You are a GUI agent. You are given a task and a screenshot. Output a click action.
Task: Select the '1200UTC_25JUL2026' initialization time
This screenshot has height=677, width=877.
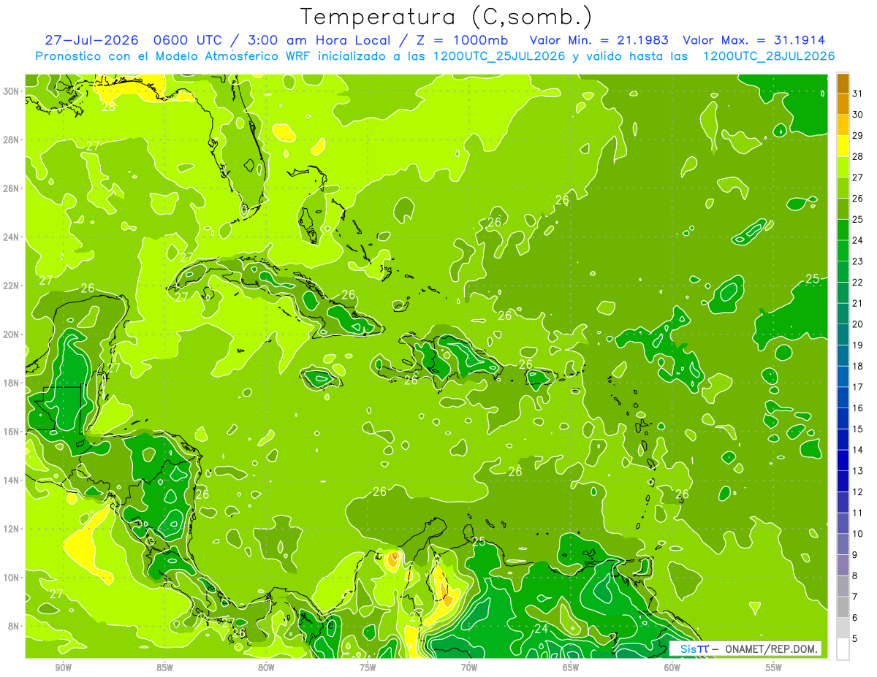coord(499,56)
